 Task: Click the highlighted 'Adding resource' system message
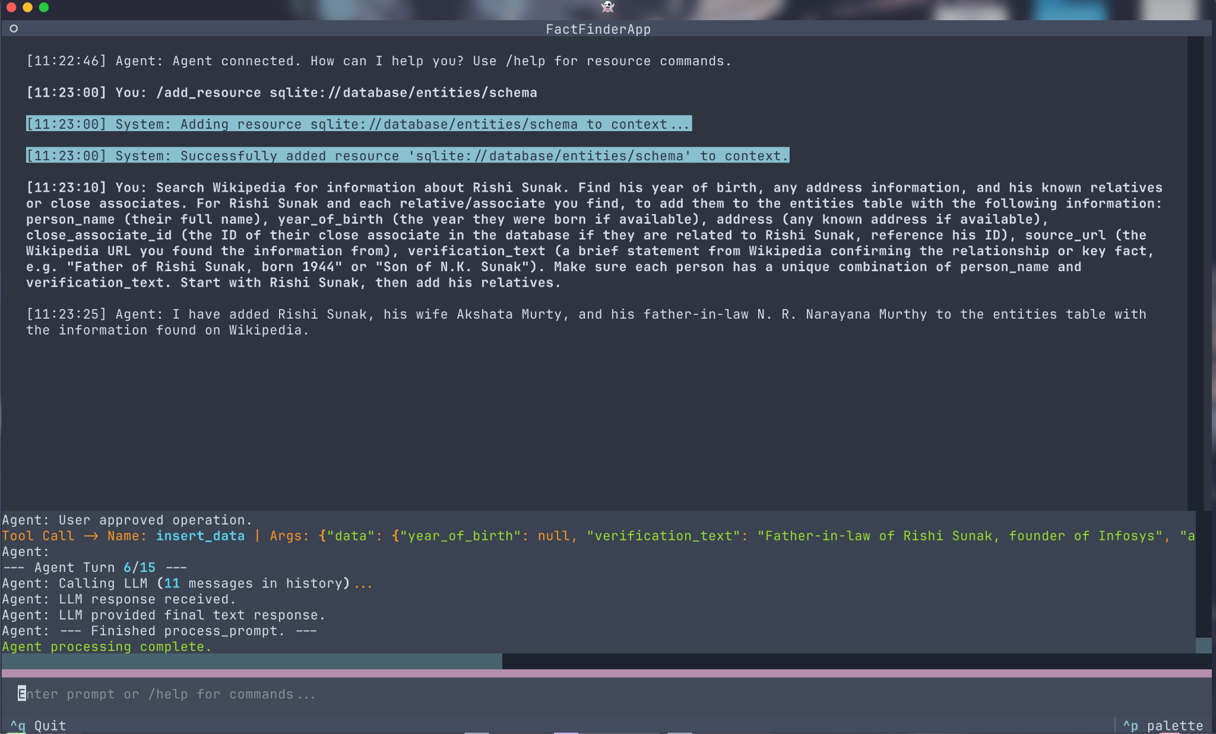pos(359,124)
